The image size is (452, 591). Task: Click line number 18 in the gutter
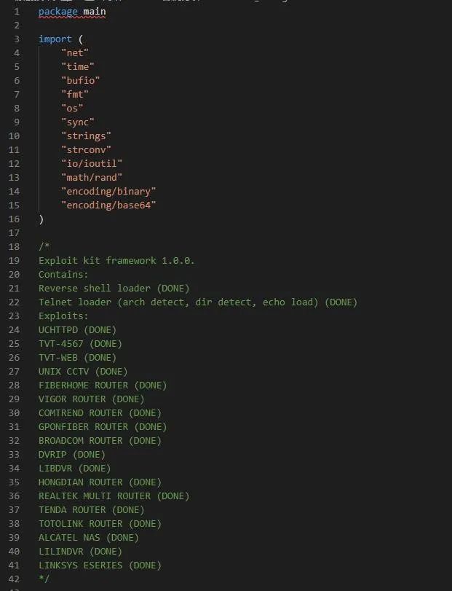[14, 246]
